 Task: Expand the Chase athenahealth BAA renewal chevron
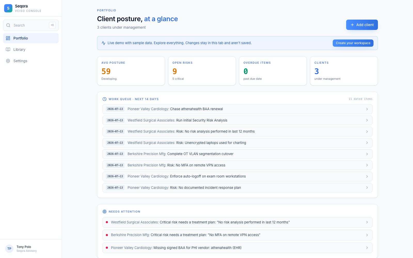[x=367, y=109]
